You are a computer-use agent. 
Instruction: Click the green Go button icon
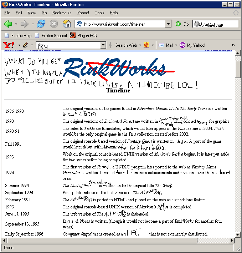[178, 24]
